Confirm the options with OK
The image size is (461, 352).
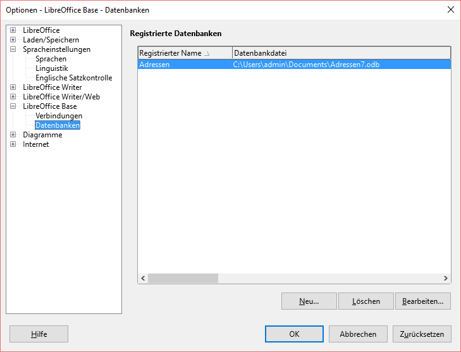click(x=294, y=334)
